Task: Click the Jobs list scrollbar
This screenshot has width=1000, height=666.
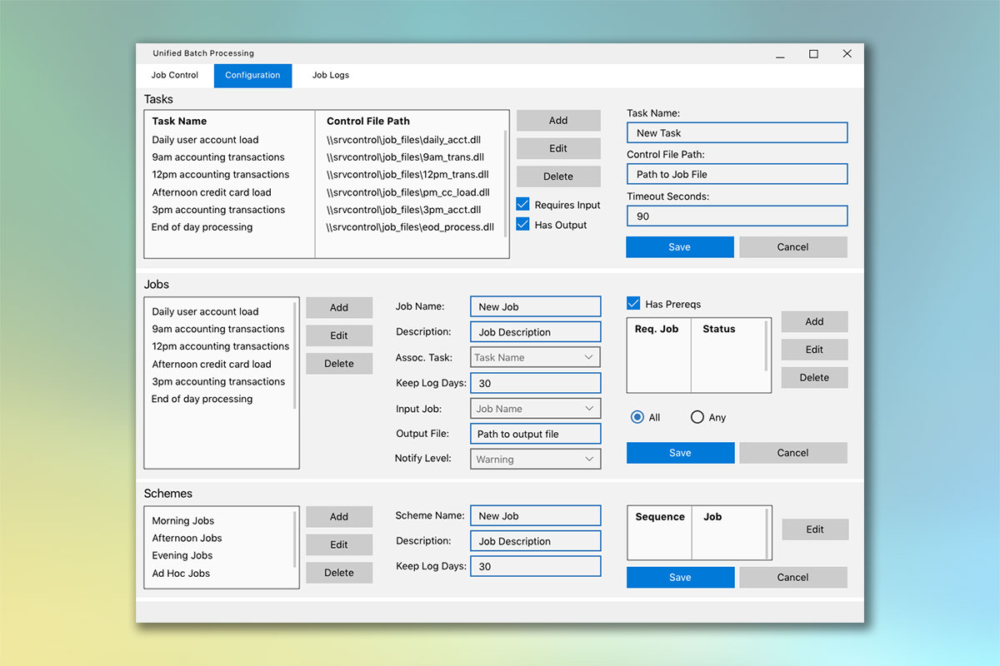Action: point(295,355)
